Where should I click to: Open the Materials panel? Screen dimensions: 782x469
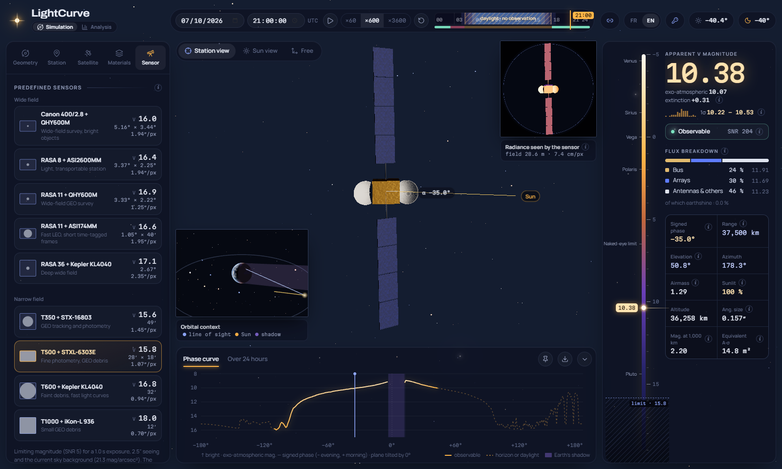click(119, 57)
